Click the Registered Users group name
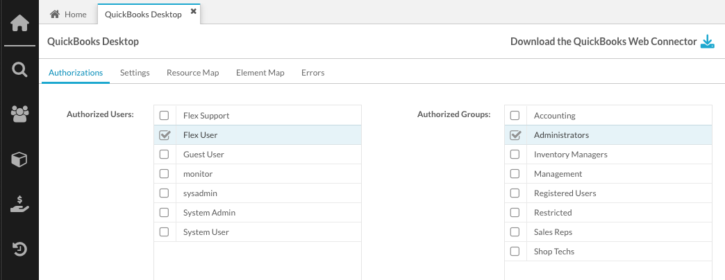 point(565,193)
